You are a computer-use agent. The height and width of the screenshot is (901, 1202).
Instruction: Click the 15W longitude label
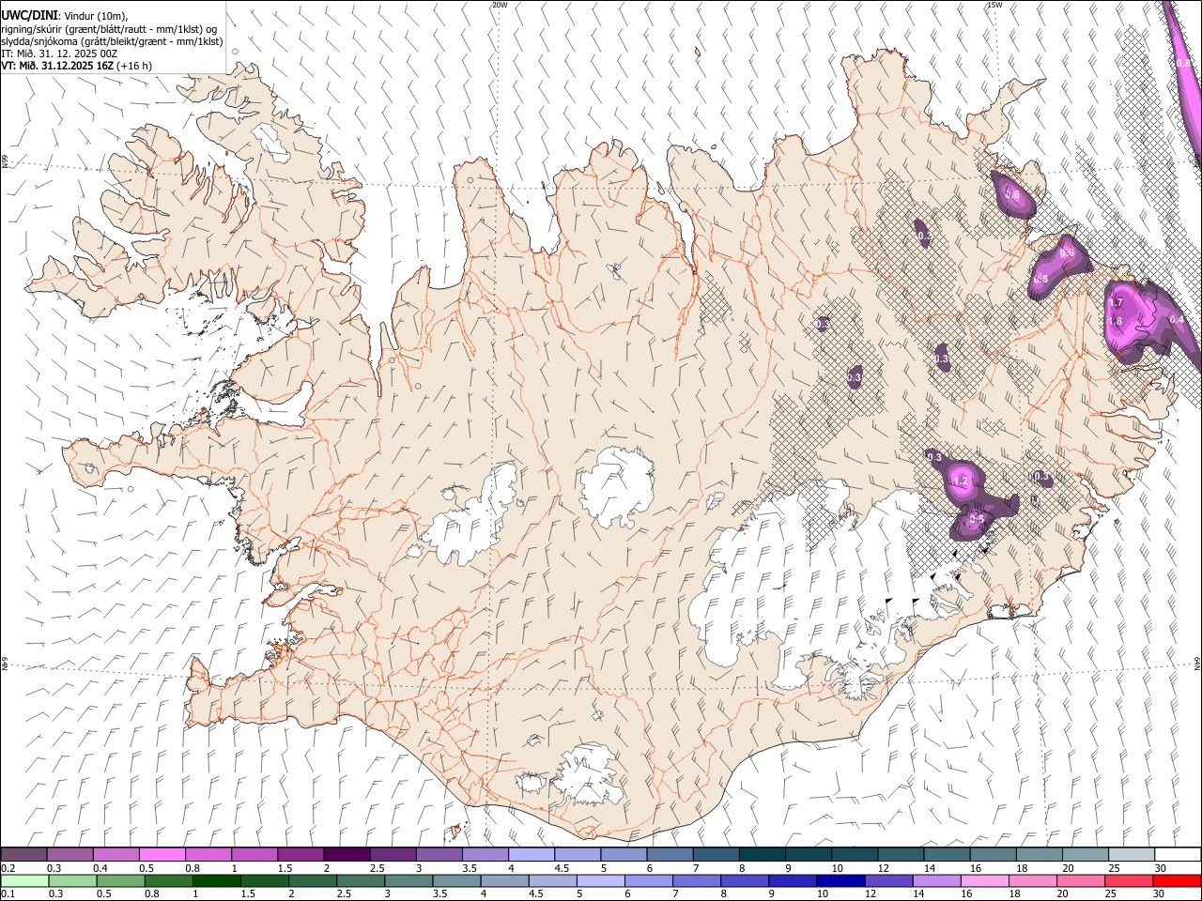[994, 5]
